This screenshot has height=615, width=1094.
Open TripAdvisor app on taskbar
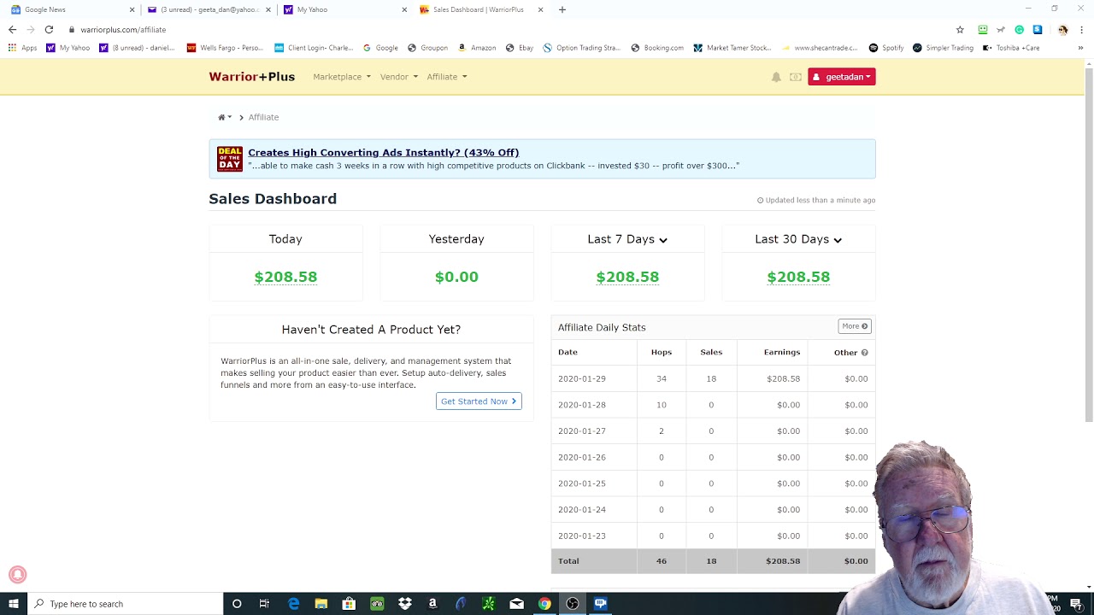click(x=377, y=604)
